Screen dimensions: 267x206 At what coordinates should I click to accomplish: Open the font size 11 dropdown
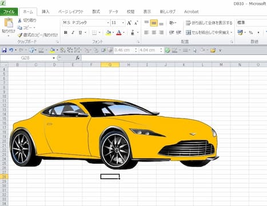123,23
